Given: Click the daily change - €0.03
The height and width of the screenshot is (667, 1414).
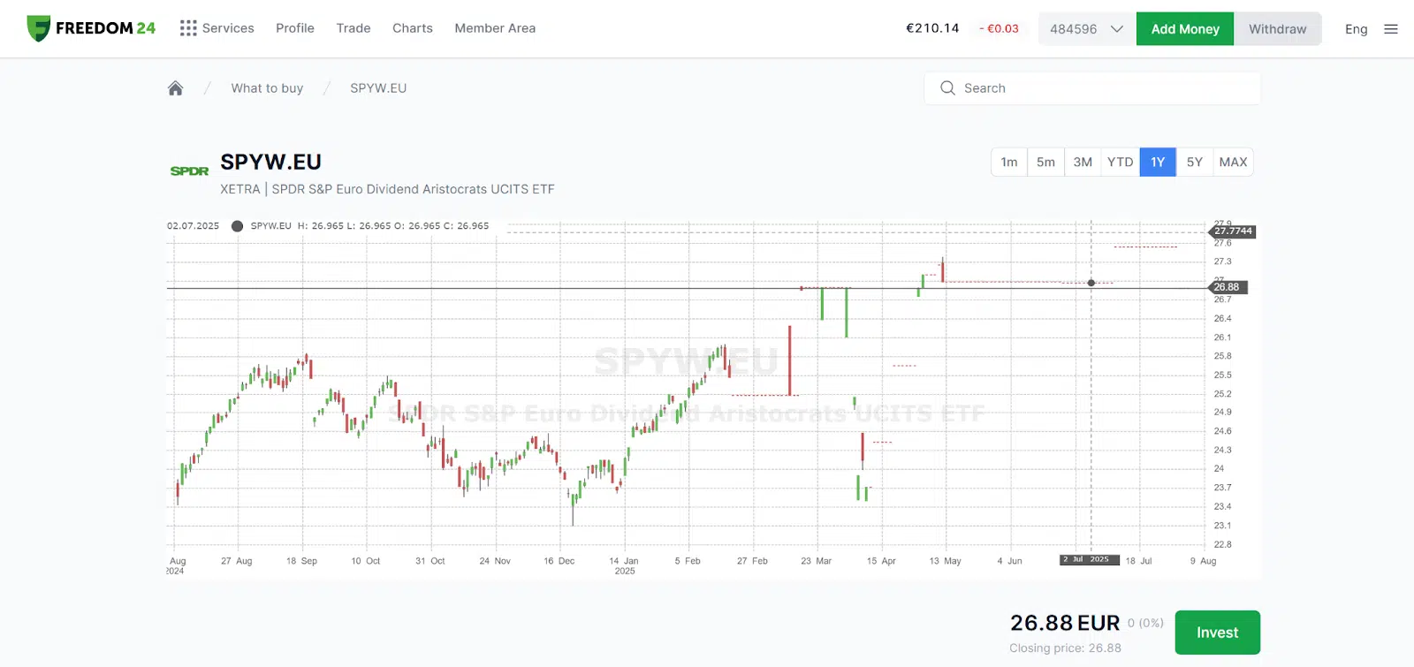Looking at the screenshot, I should (x=999, y=28).
